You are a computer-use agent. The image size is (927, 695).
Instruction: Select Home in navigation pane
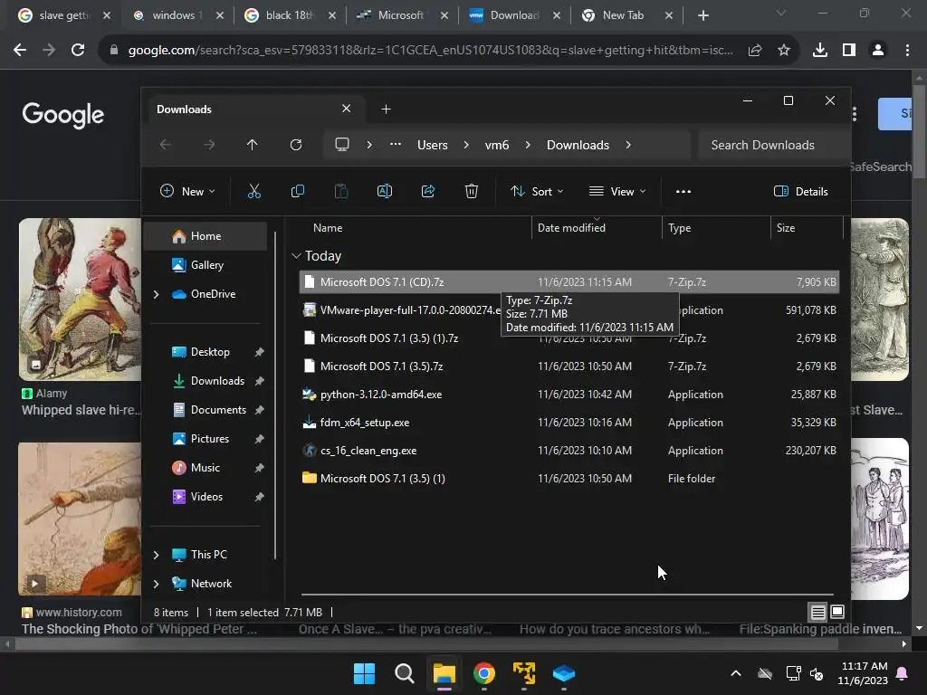tap(205, 236)
